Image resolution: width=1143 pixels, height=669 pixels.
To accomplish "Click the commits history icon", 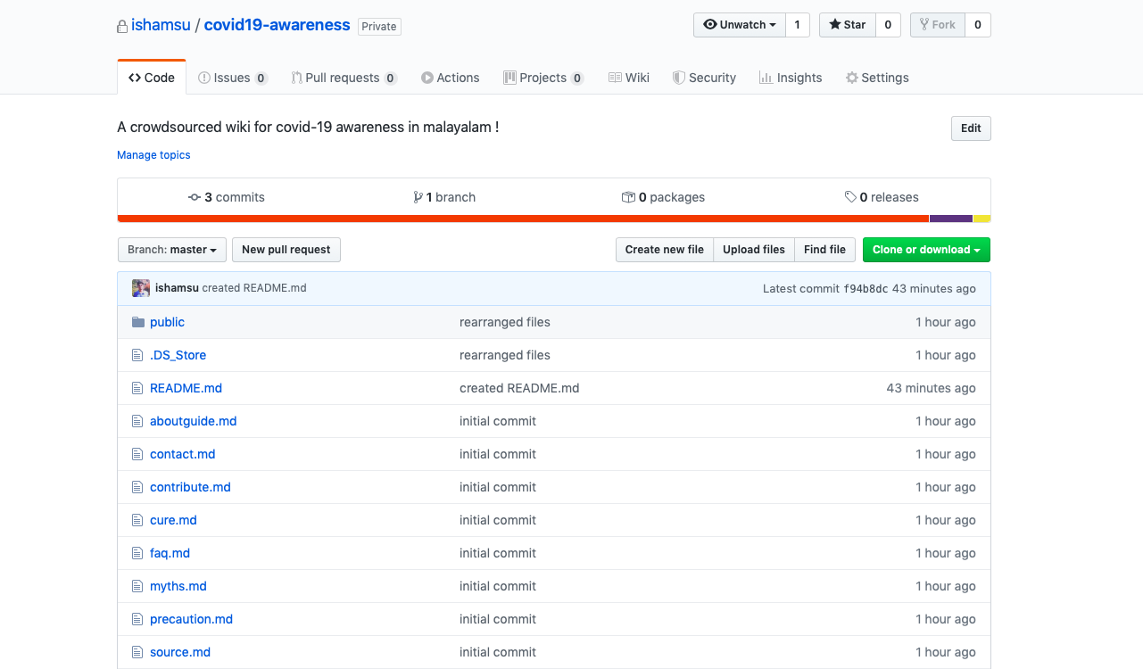I will (x=195, y=197).
